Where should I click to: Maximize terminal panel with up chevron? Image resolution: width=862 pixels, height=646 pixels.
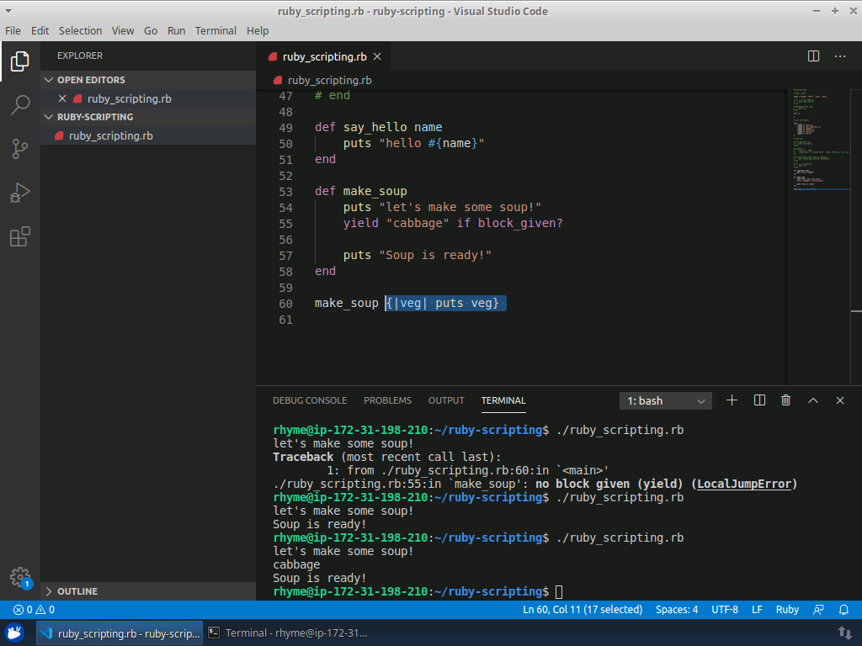tap(813, 400)
